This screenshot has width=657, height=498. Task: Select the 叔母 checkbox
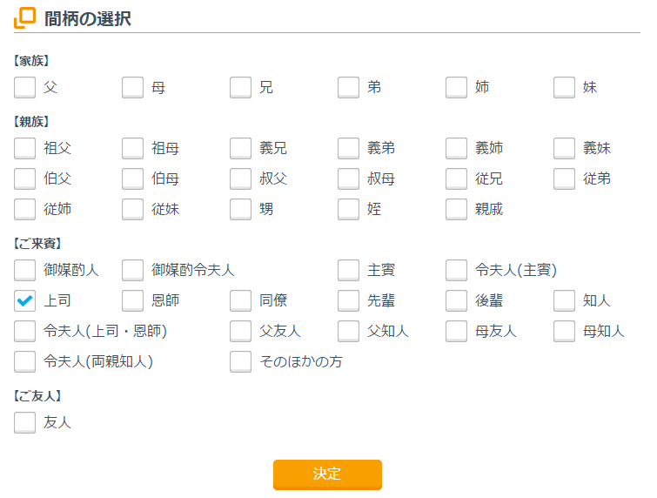pos(349,178)
